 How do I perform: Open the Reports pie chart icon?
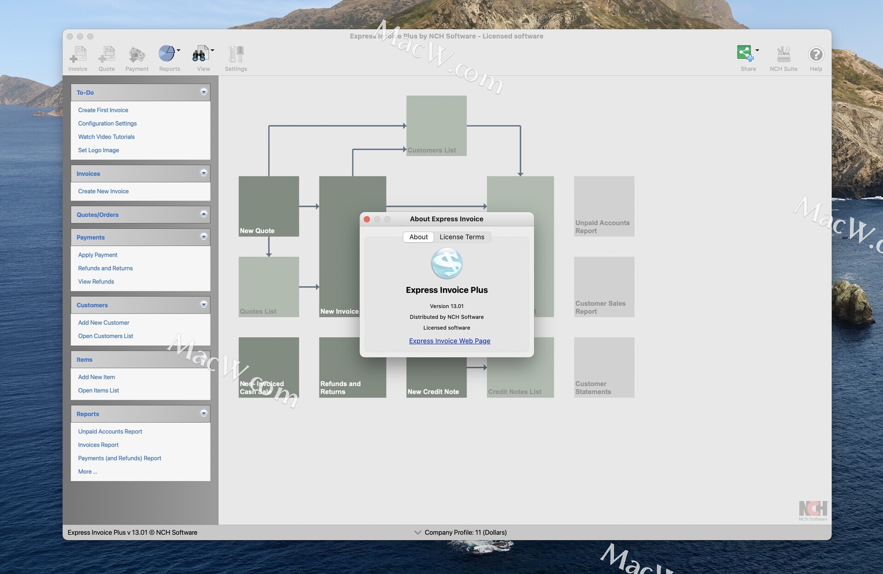pyautogui.click(x=166, y=54)
